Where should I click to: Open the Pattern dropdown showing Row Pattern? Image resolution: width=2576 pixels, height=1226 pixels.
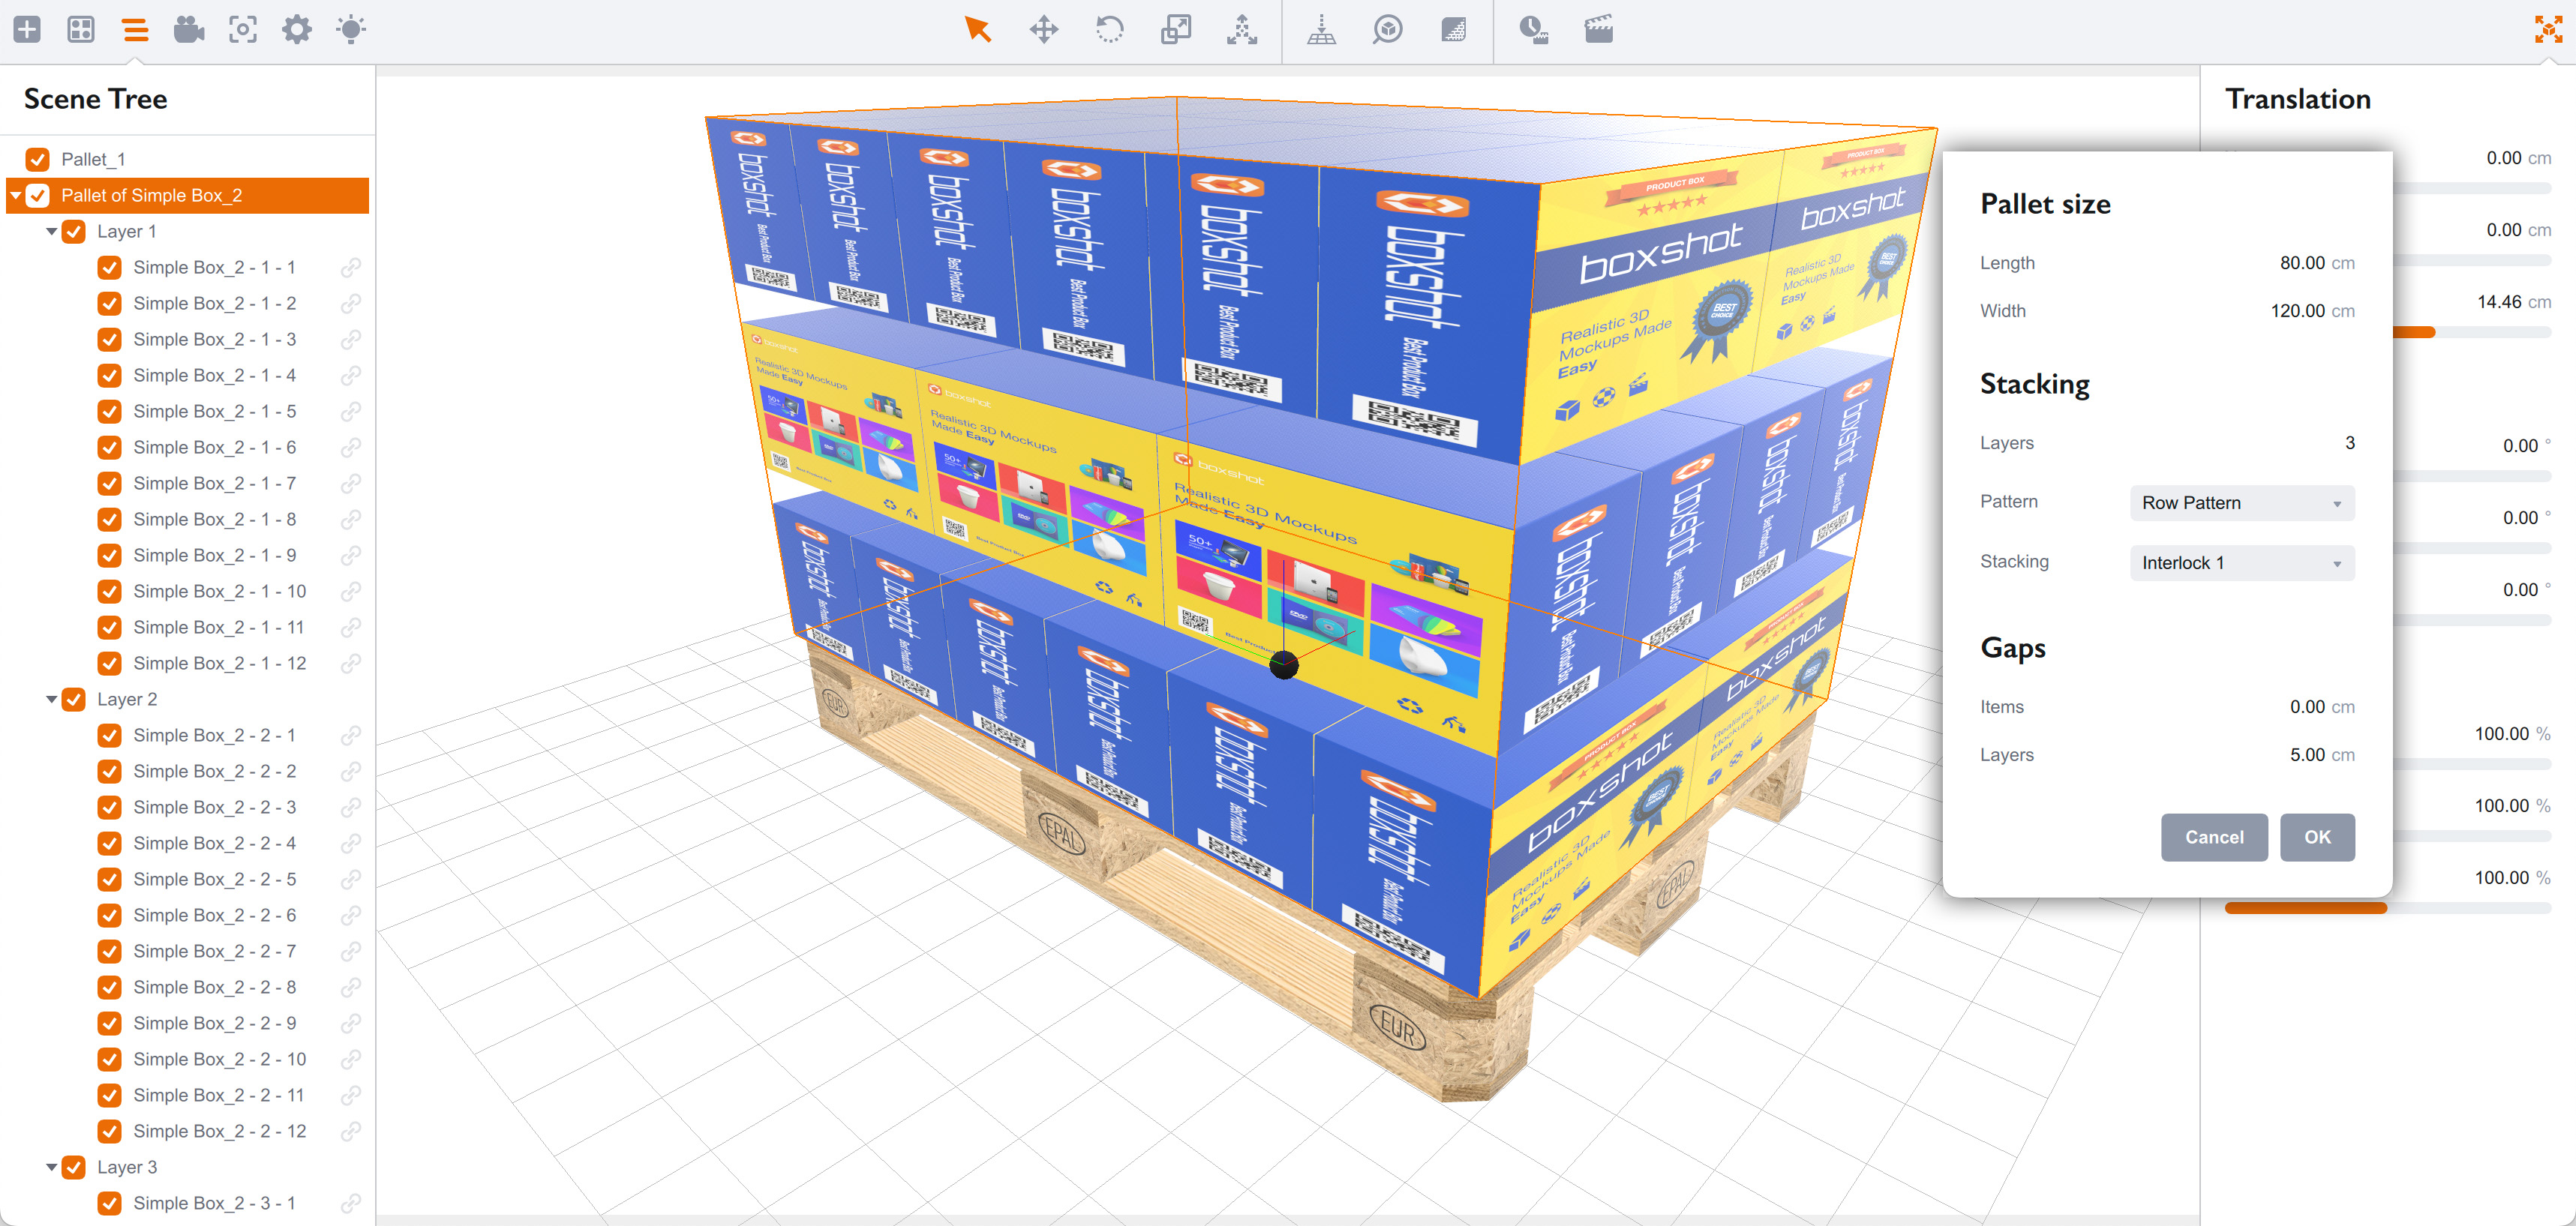tap(2241, 503)
